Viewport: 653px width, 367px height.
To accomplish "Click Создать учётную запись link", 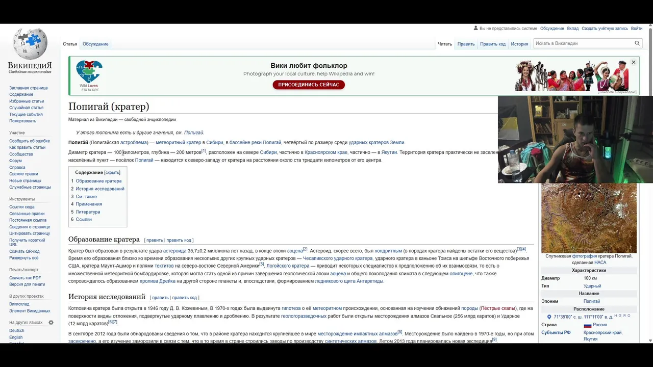I will pos(605,29).
